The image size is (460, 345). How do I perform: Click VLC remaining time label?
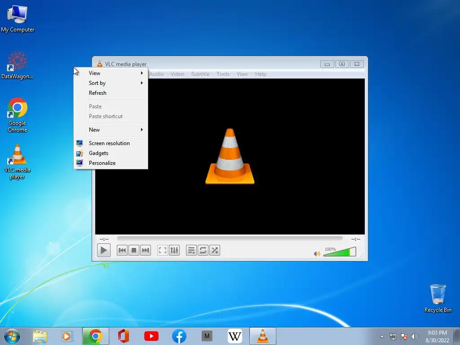356,239
